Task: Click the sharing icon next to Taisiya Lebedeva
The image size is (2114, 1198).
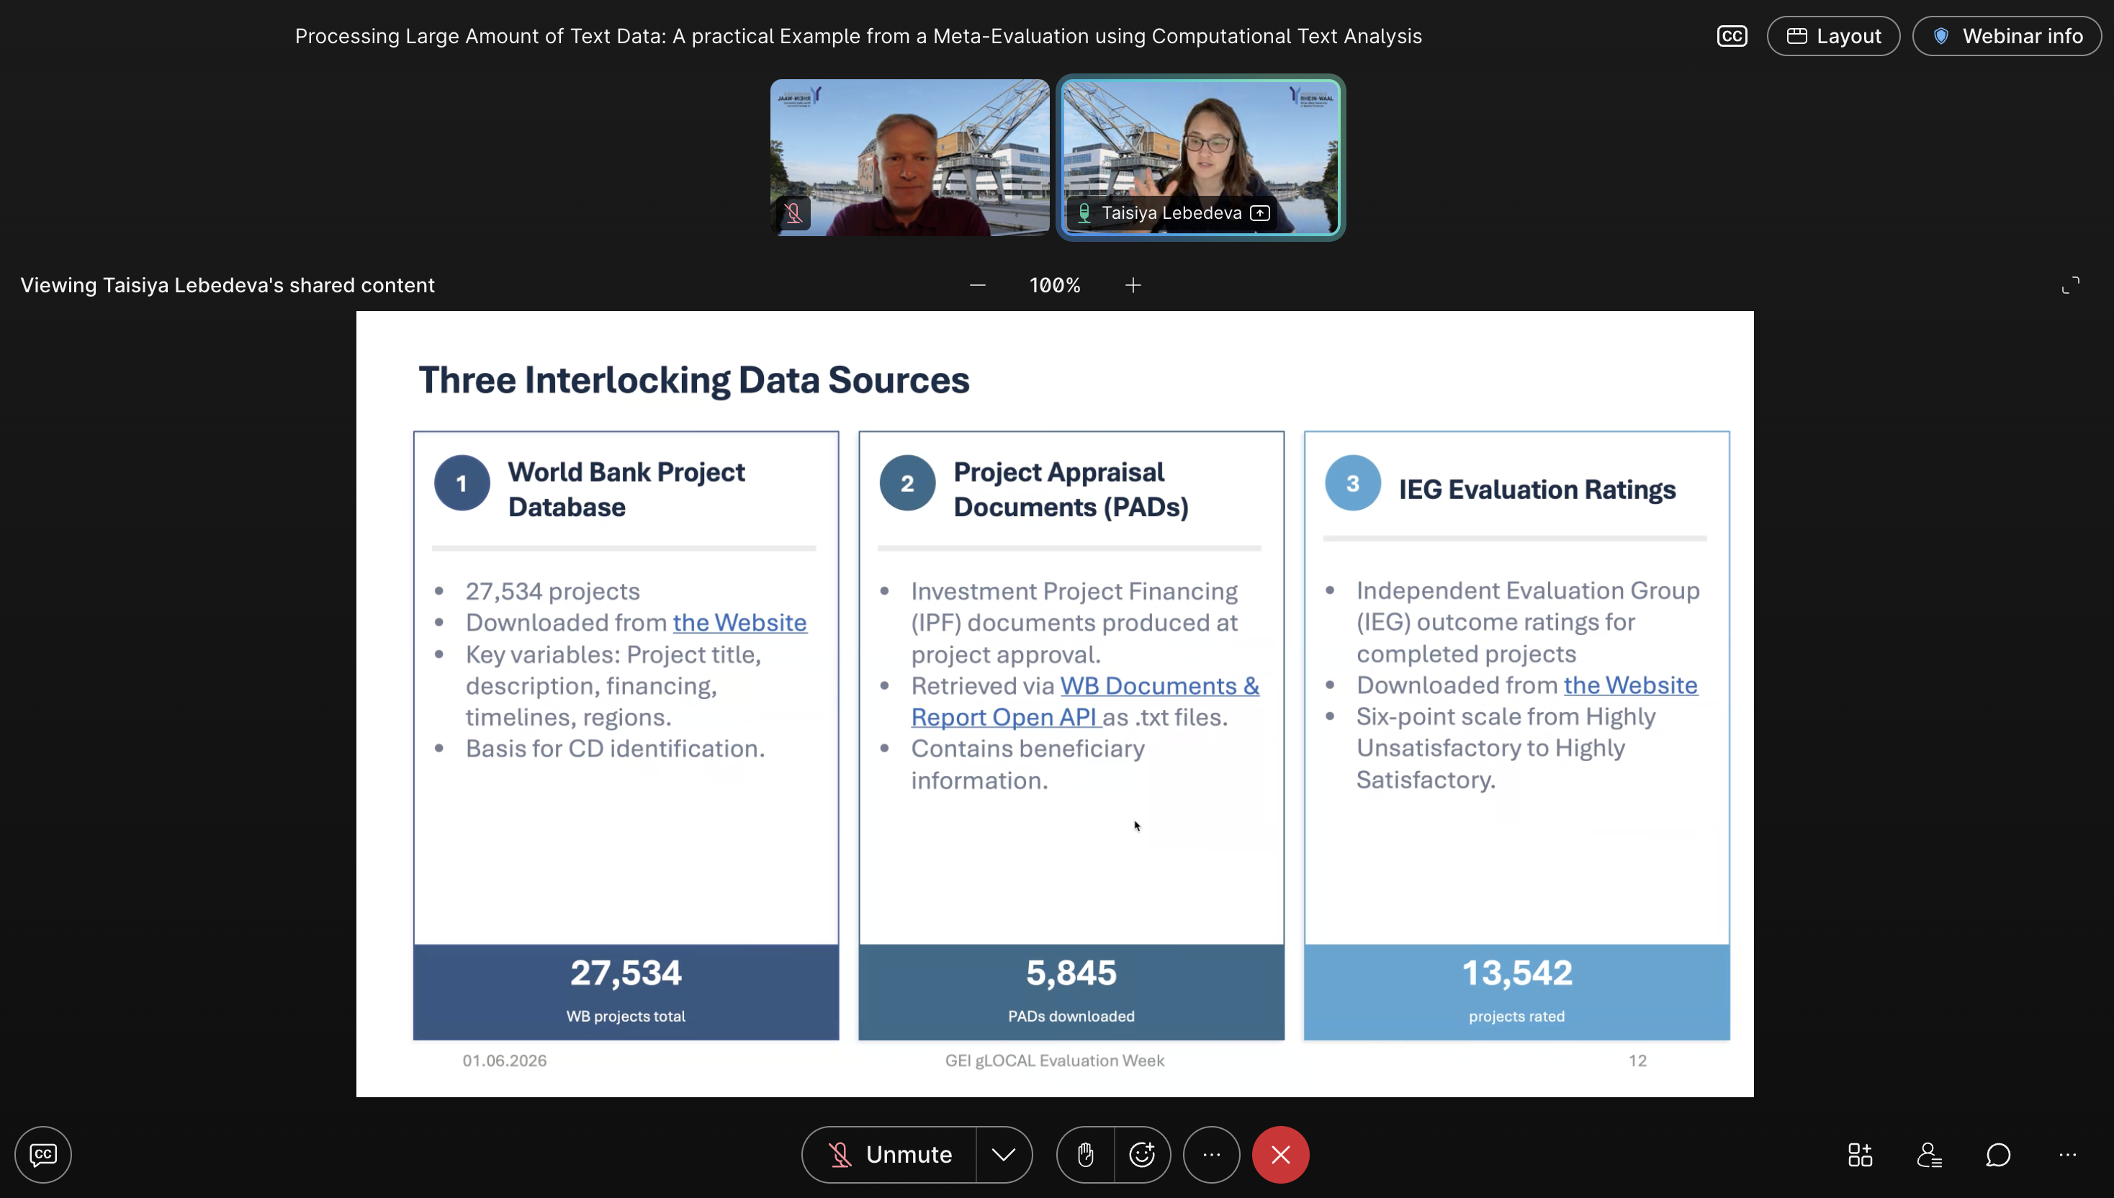Action: pyautogui.click(x=1259, y=213)
